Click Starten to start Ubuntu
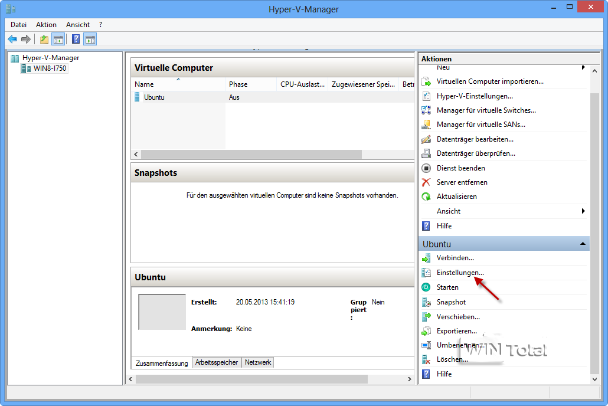The height and width of the screenshot is (406, 608). pos(447,287)
